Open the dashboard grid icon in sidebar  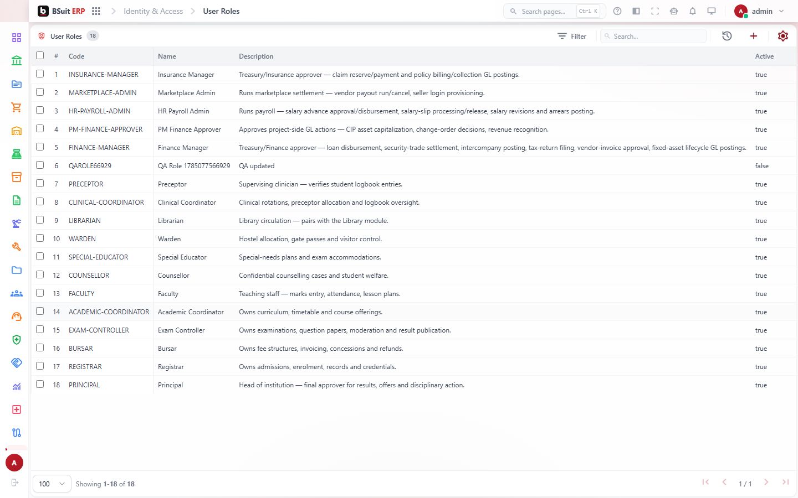pos(17,38)
